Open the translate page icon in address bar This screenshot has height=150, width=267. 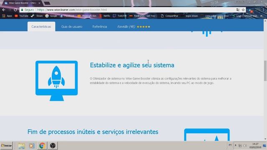pos(238,10)
